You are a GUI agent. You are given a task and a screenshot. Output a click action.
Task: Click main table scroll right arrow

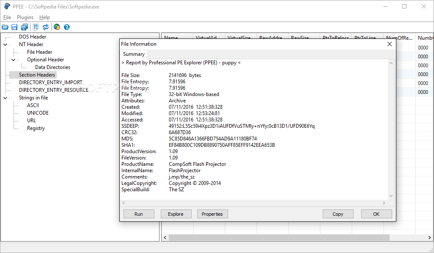click(x=430, y=237)
